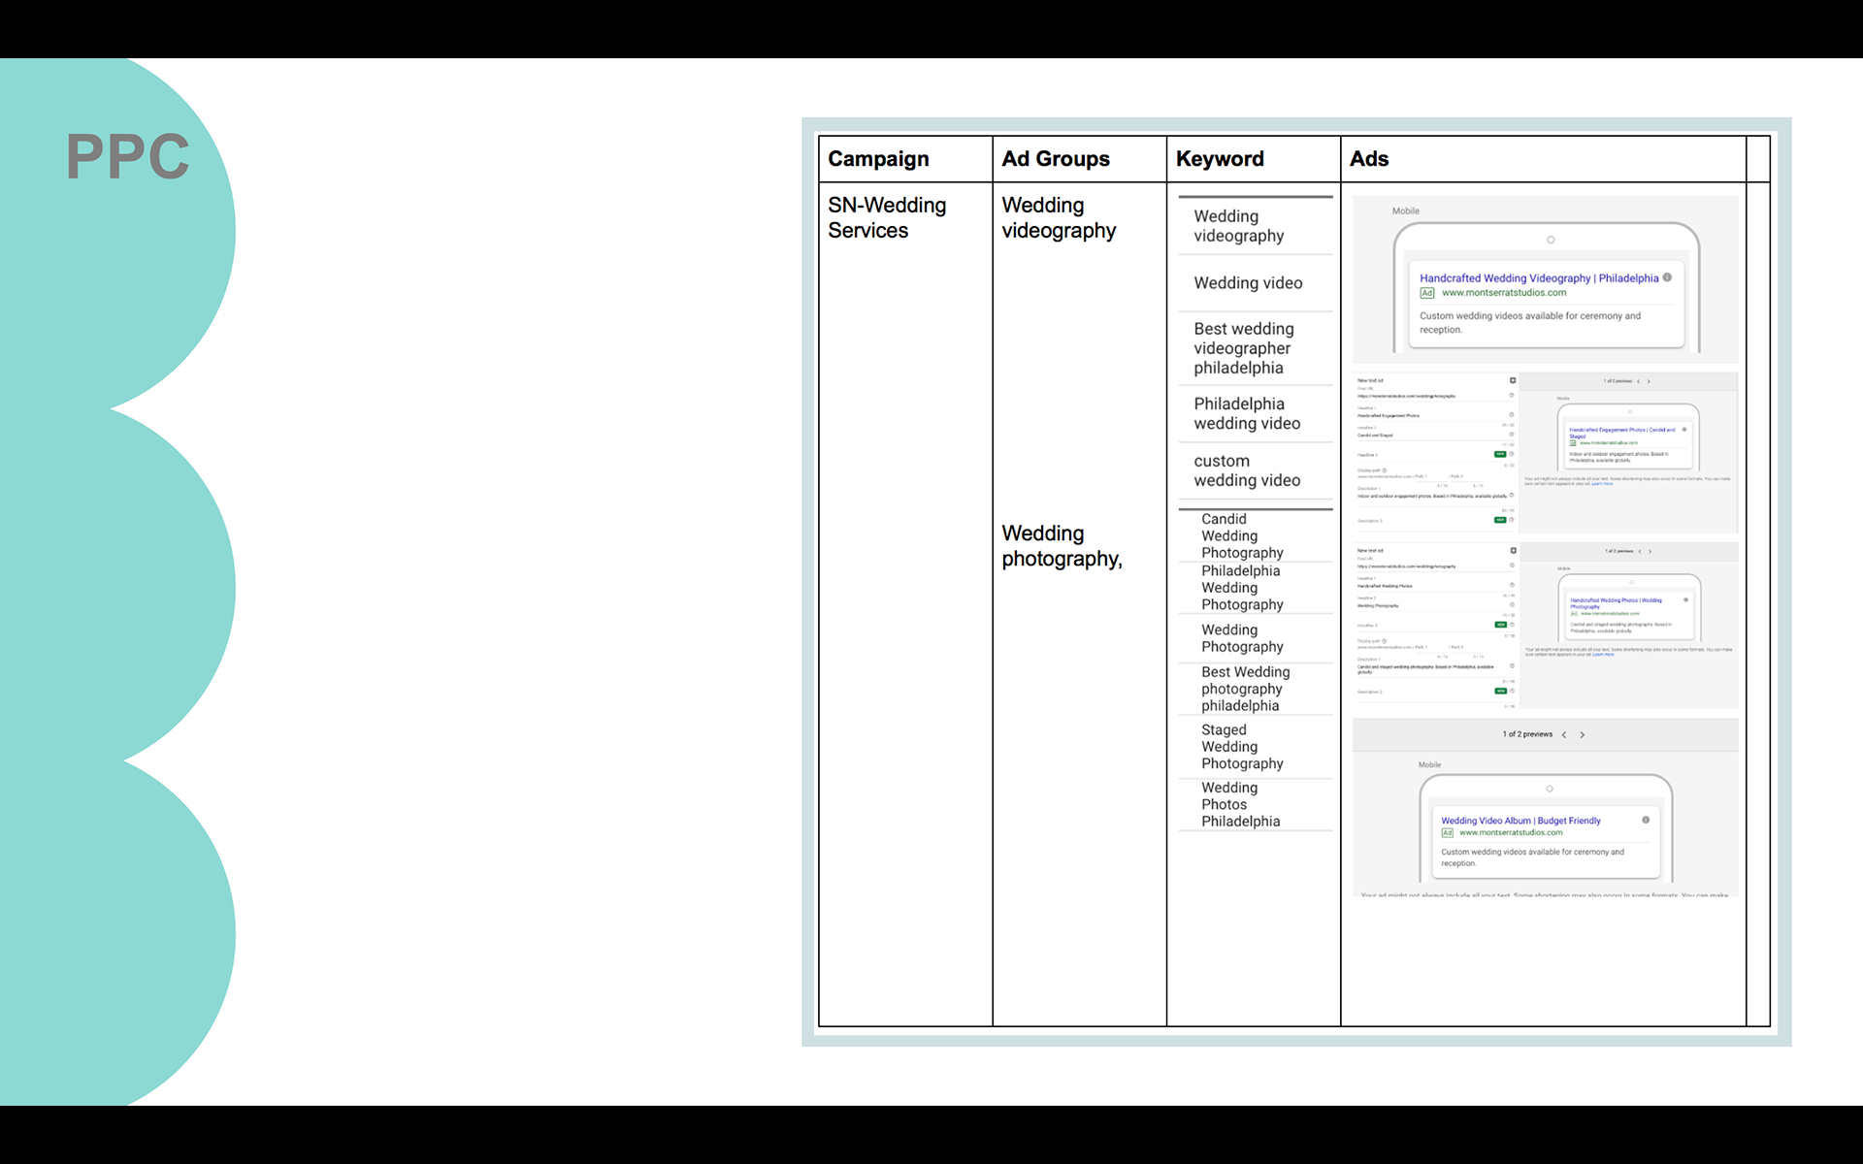The width and height of the screenshot is (1863, 1164).
Task: Next preview arrow above Handcrafted Wedding Photos ad
Action: coord(1650,551)
